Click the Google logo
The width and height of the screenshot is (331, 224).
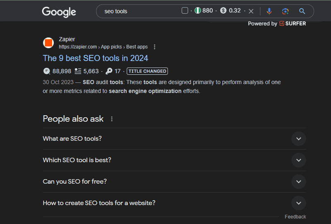point(59,12)
